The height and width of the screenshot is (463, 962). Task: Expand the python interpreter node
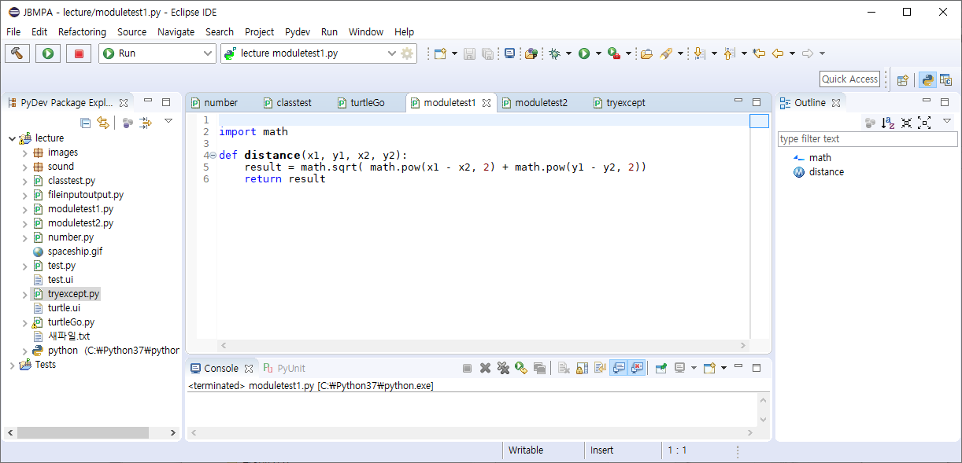click(25, 351)
